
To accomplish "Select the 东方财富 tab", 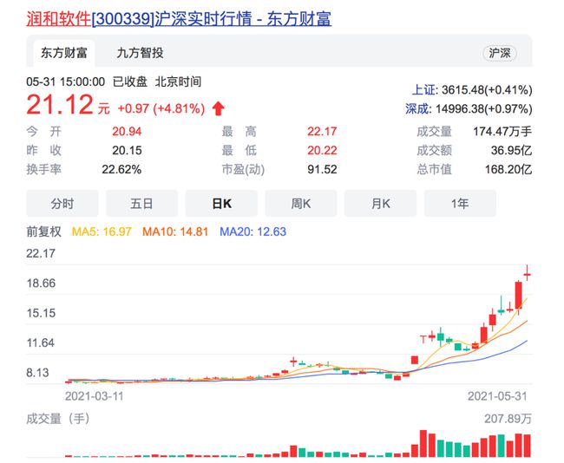I will coord(64,53).
